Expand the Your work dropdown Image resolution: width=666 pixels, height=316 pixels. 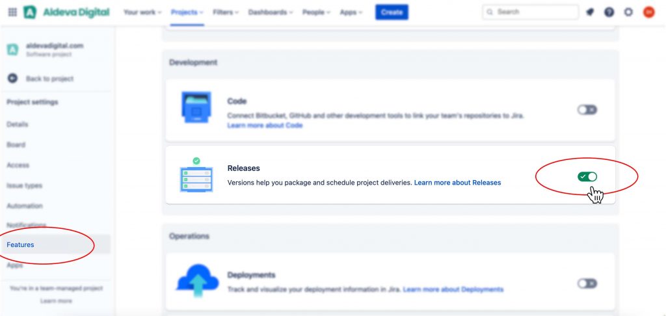coord(142,12)
